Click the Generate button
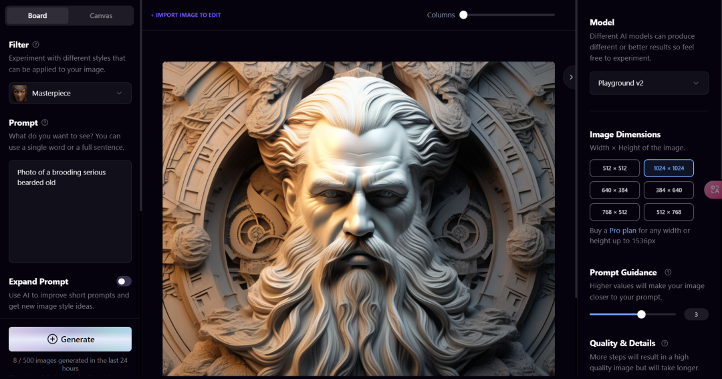 [x=70, y=340]
